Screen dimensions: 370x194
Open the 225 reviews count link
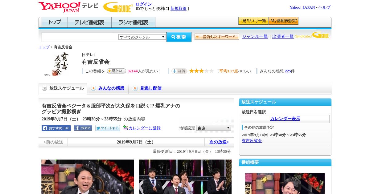click(x=288, y=71)
